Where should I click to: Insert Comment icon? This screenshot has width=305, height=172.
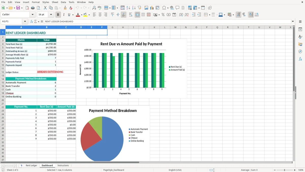pyautogui.click(x=177, y=8)
